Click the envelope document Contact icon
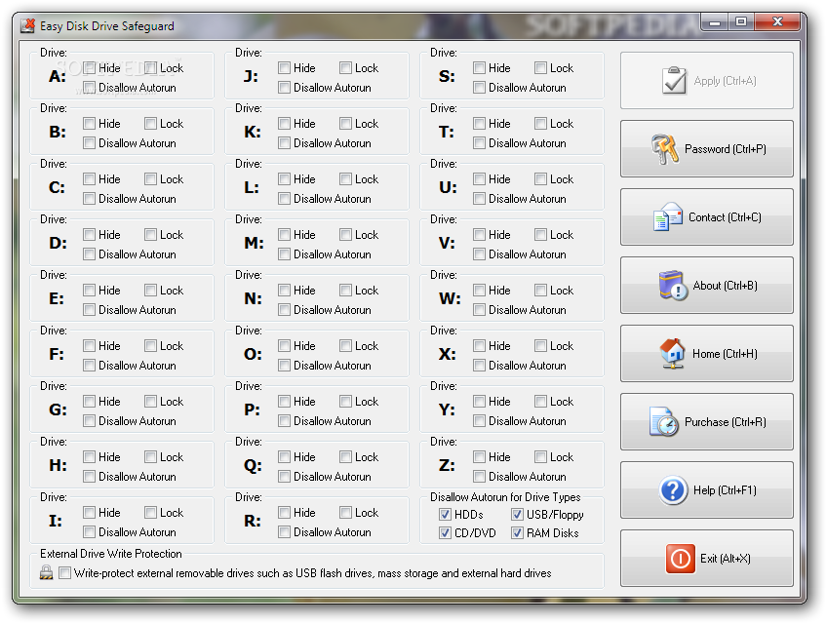 668,216
